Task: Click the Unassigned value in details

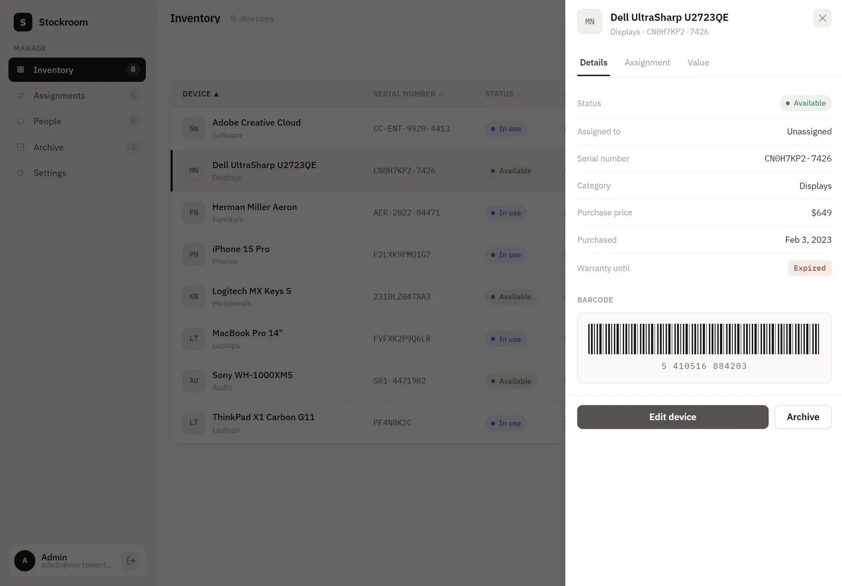Action: coord(809,131)
